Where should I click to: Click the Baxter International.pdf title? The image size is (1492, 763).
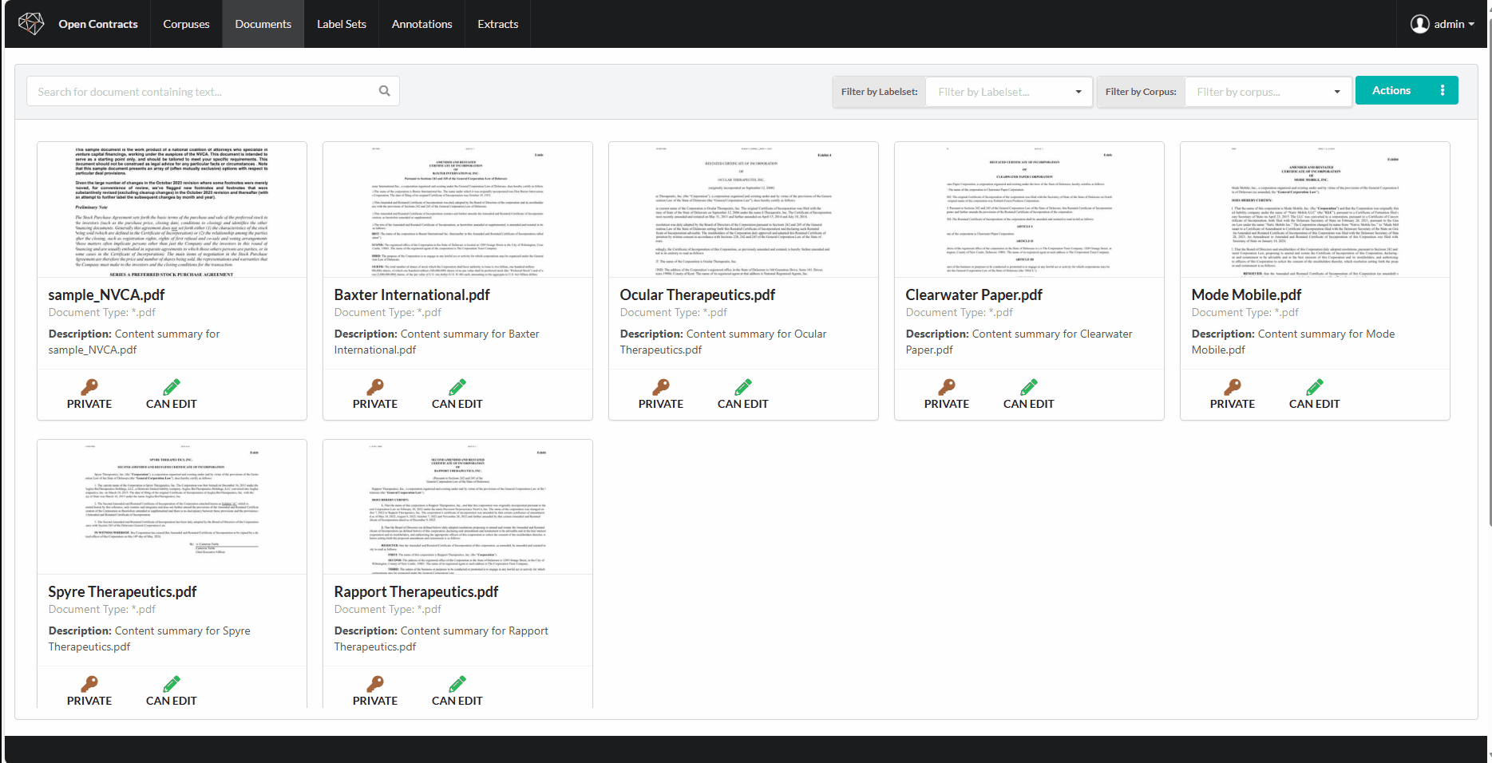(412, 295)
